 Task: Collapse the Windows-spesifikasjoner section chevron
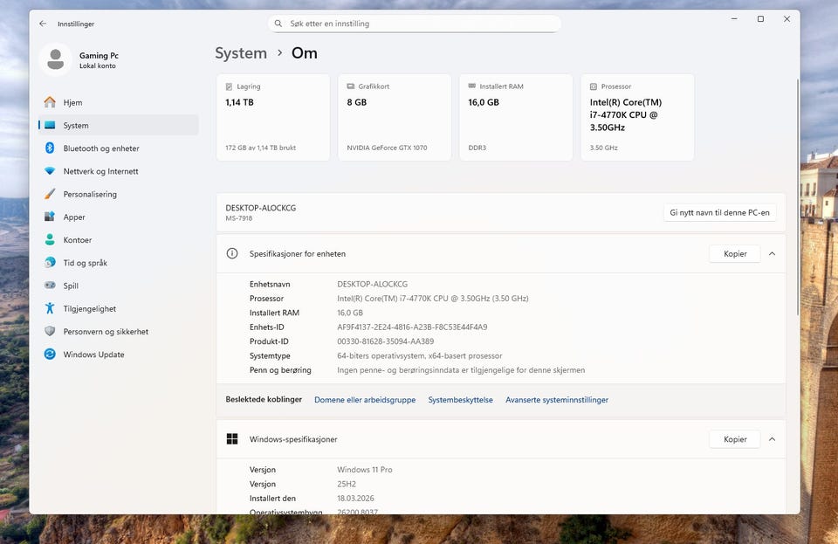coord(772,439)
